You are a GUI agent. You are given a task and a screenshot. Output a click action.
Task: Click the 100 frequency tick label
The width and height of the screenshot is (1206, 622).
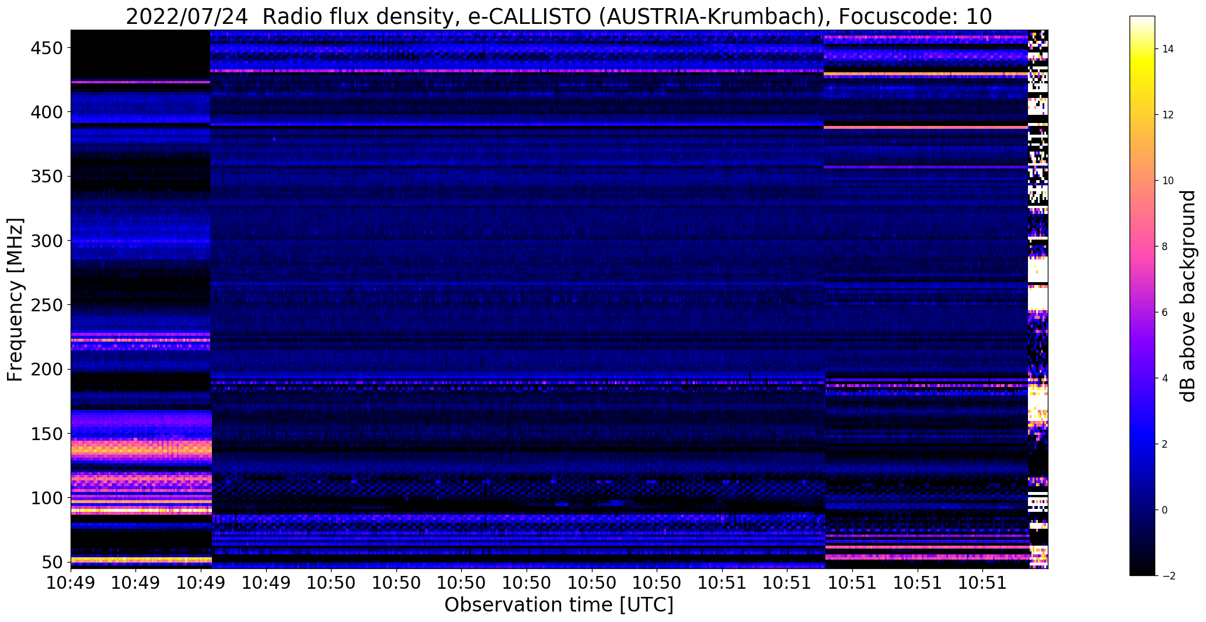(46, 498)
